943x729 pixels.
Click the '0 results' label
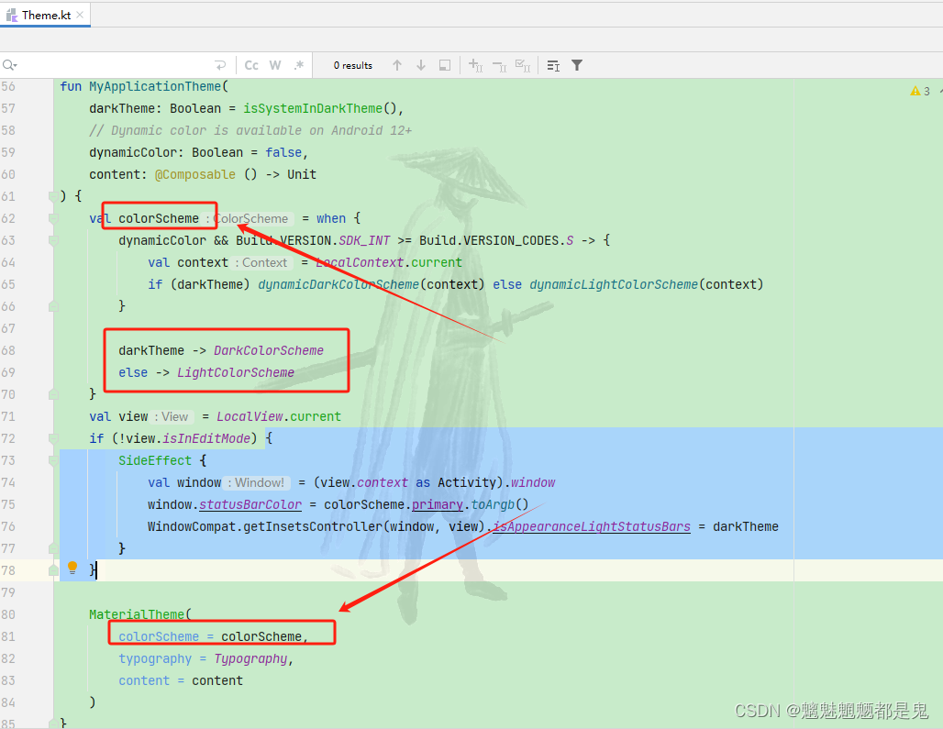point(353,65)
